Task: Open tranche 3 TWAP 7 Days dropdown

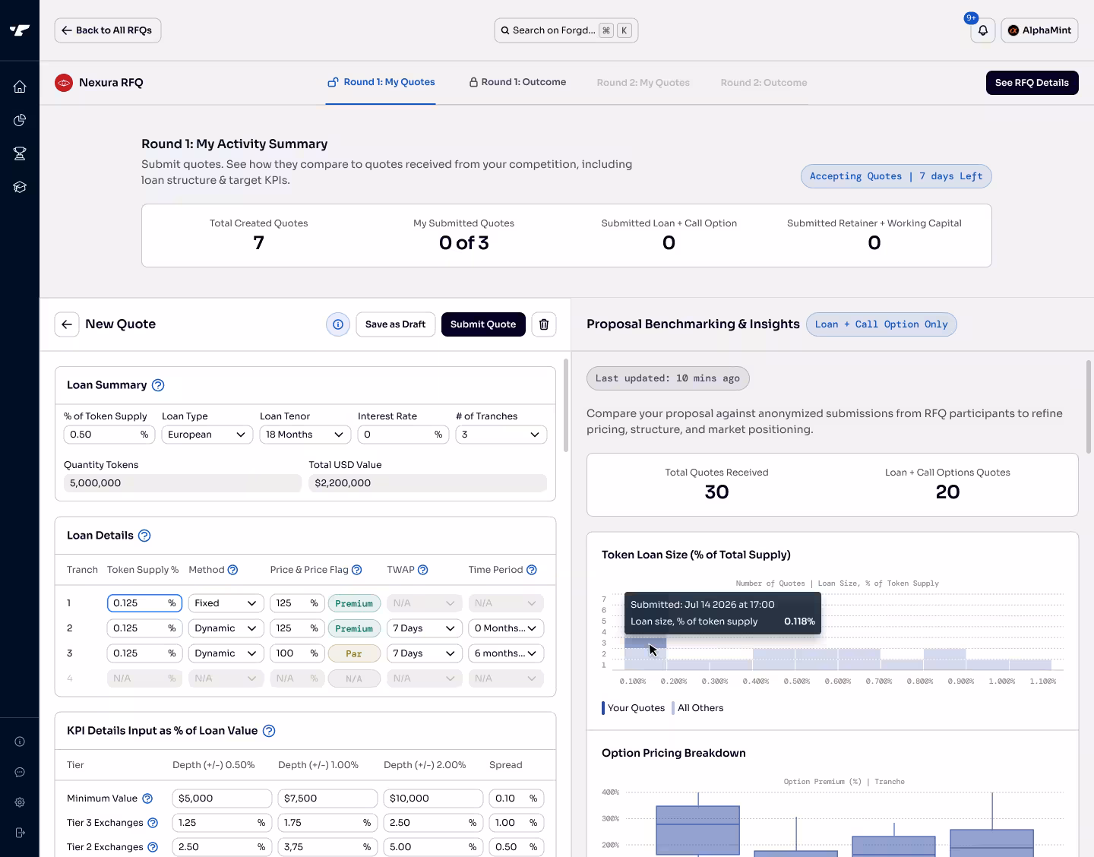Action: (x=424, y=653)
